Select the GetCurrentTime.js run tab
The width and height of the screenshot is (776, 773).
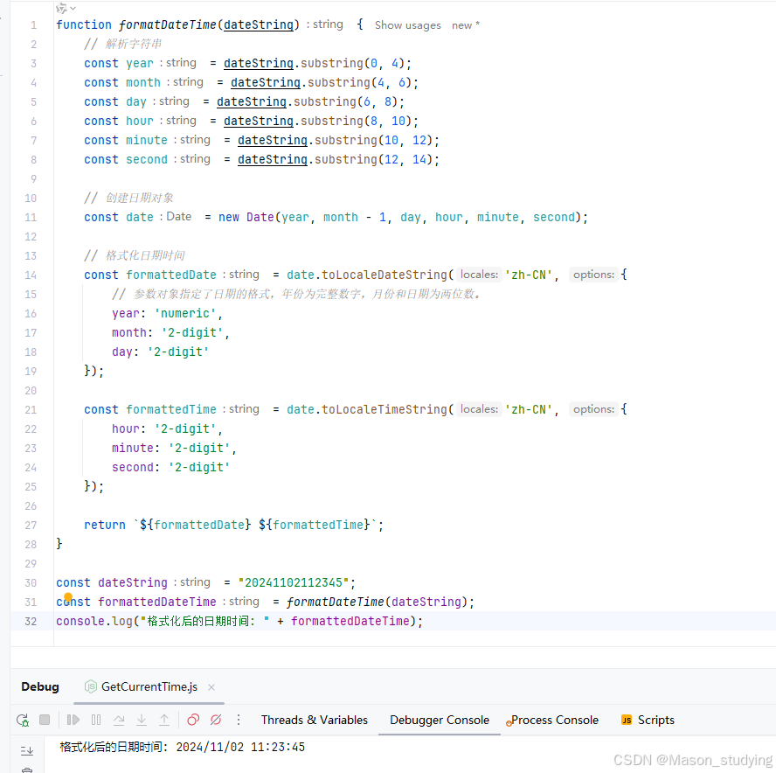[x=149, y=686]
